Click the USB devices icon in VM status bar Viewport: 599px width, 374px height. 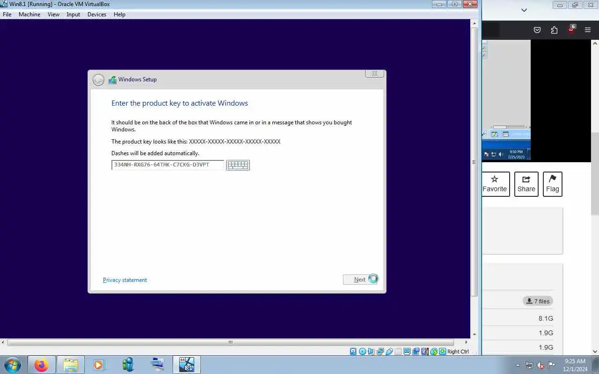click(389, 352)
